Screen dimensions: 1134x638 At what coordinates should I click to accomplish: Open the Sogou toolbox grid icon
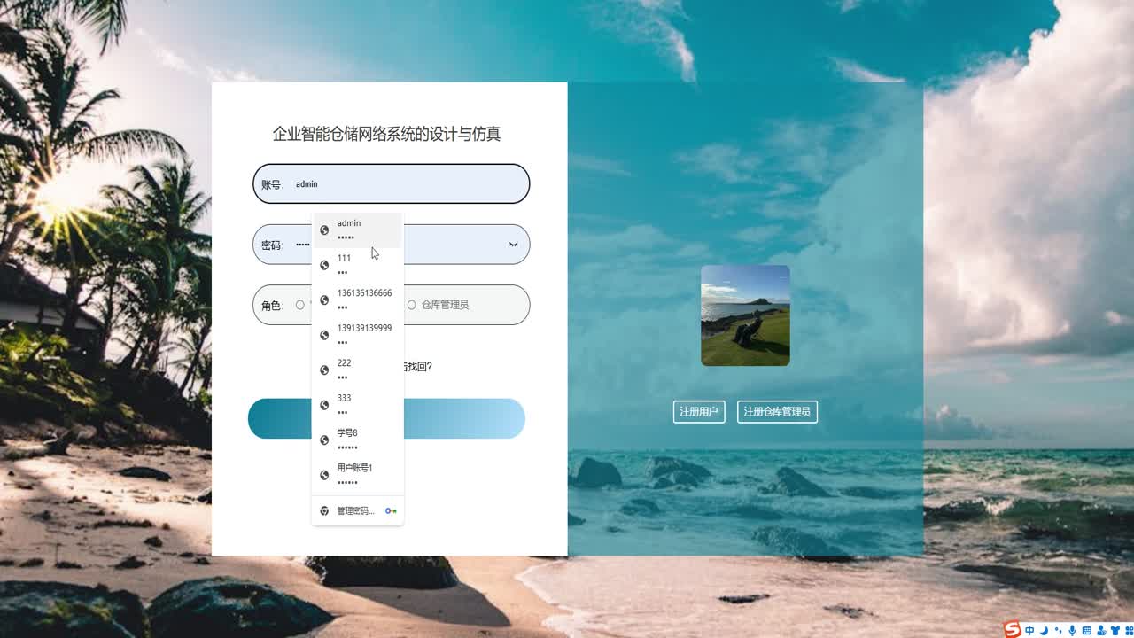(1129, 631)
